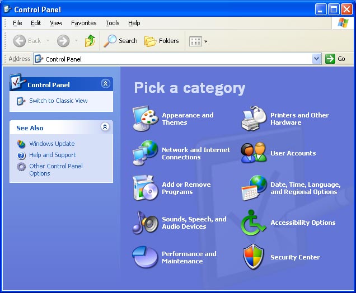Open the Network and Internet Connections globe icon

coord(146,153)
